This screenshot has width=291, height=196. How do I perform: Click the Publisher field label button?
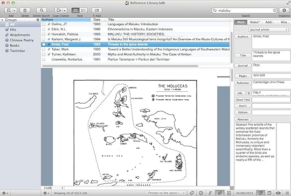[242, 83]
